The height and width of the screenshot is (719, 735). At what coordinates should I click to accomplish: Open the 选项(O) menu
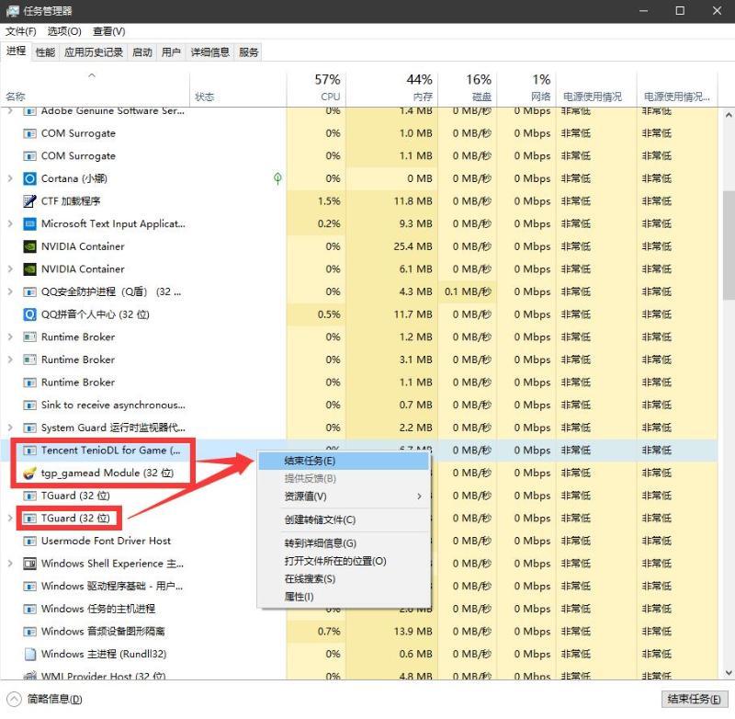tap(64, 31)
